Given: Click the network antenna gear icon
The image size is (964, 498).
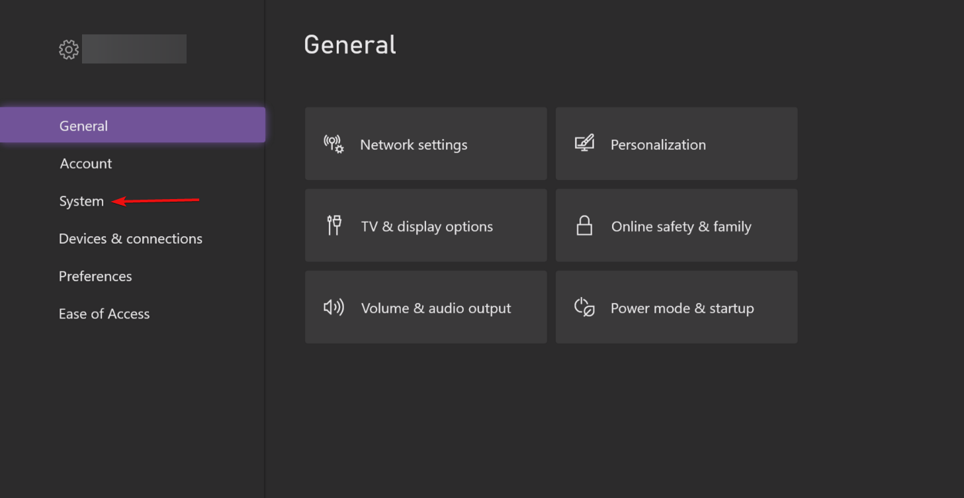Looking at the screenshot, I should (x=333, y=144).
